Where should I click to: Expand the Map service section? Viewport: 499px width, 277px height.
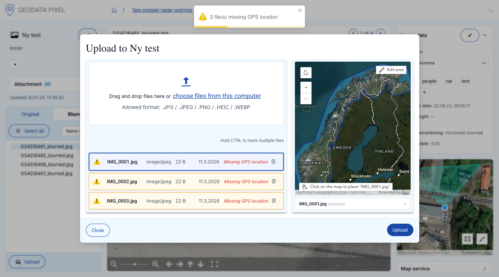(x=445, y=269)
